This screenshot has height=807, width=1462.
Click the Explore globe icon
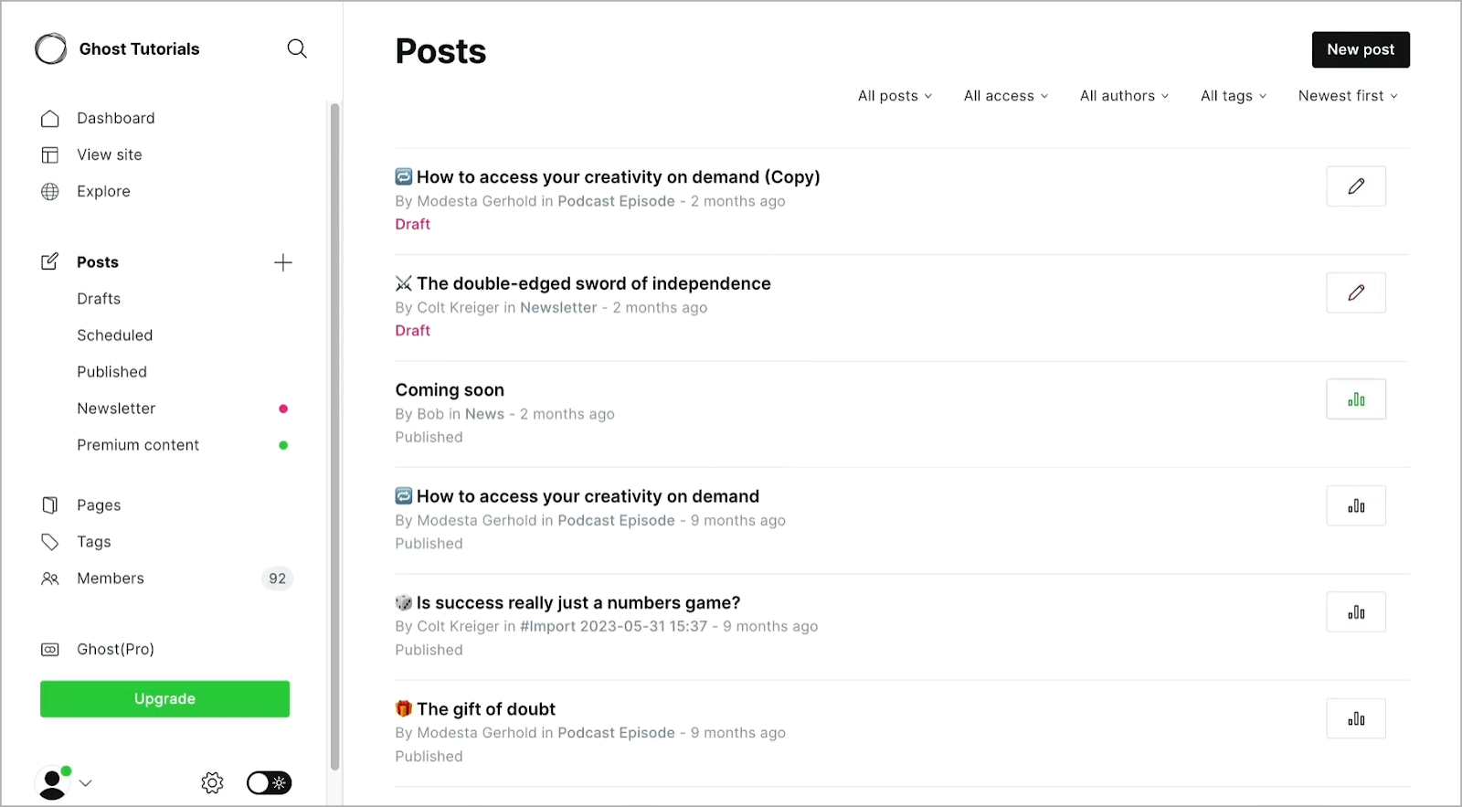[x=50, y=192]
